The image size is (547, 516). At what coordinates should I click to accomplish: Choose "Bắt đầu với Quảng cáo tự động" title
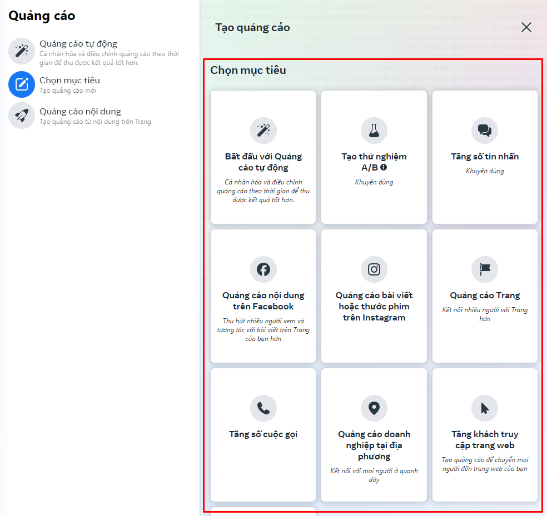coord(263,162)
